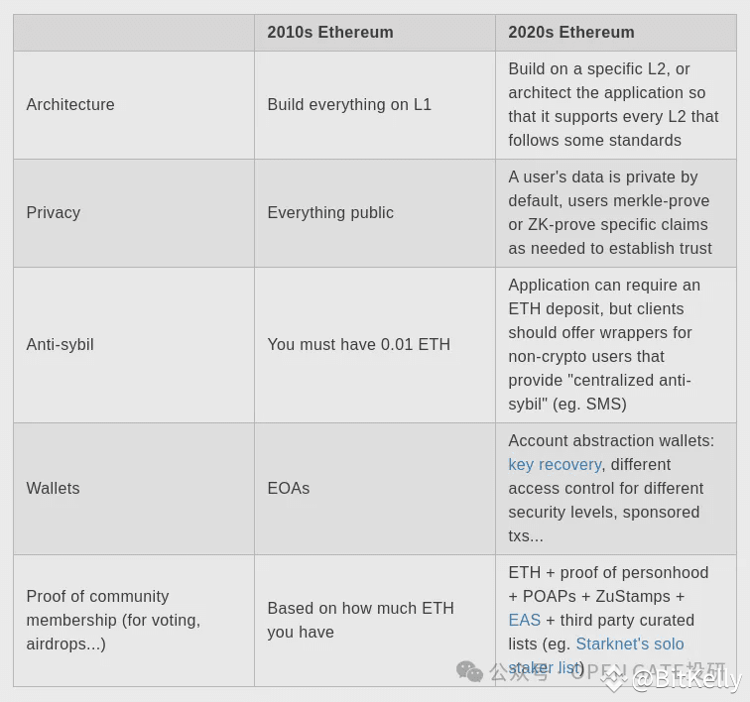Click the Build on a specific L2 cell
Image resolution: width=750 pixels, height=702 pixels.
[x=616, y=105]
